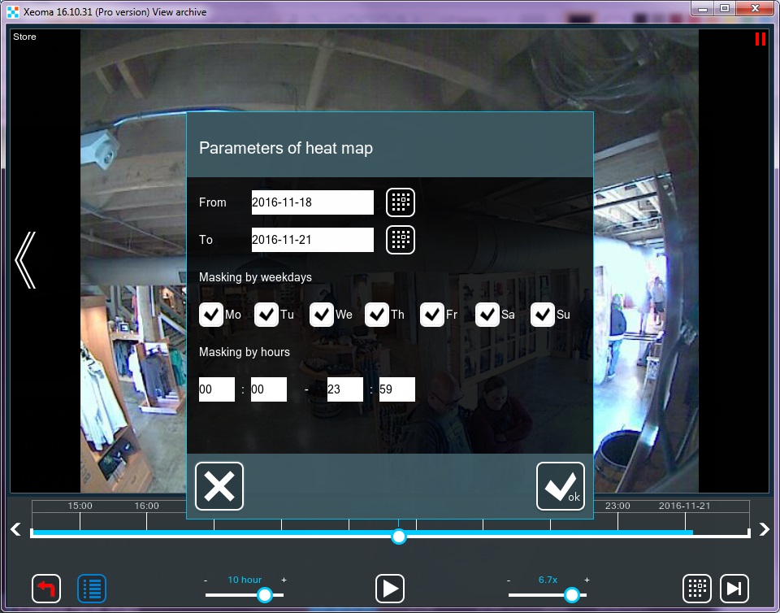Select the end hour field 23

tap(345, 389)
